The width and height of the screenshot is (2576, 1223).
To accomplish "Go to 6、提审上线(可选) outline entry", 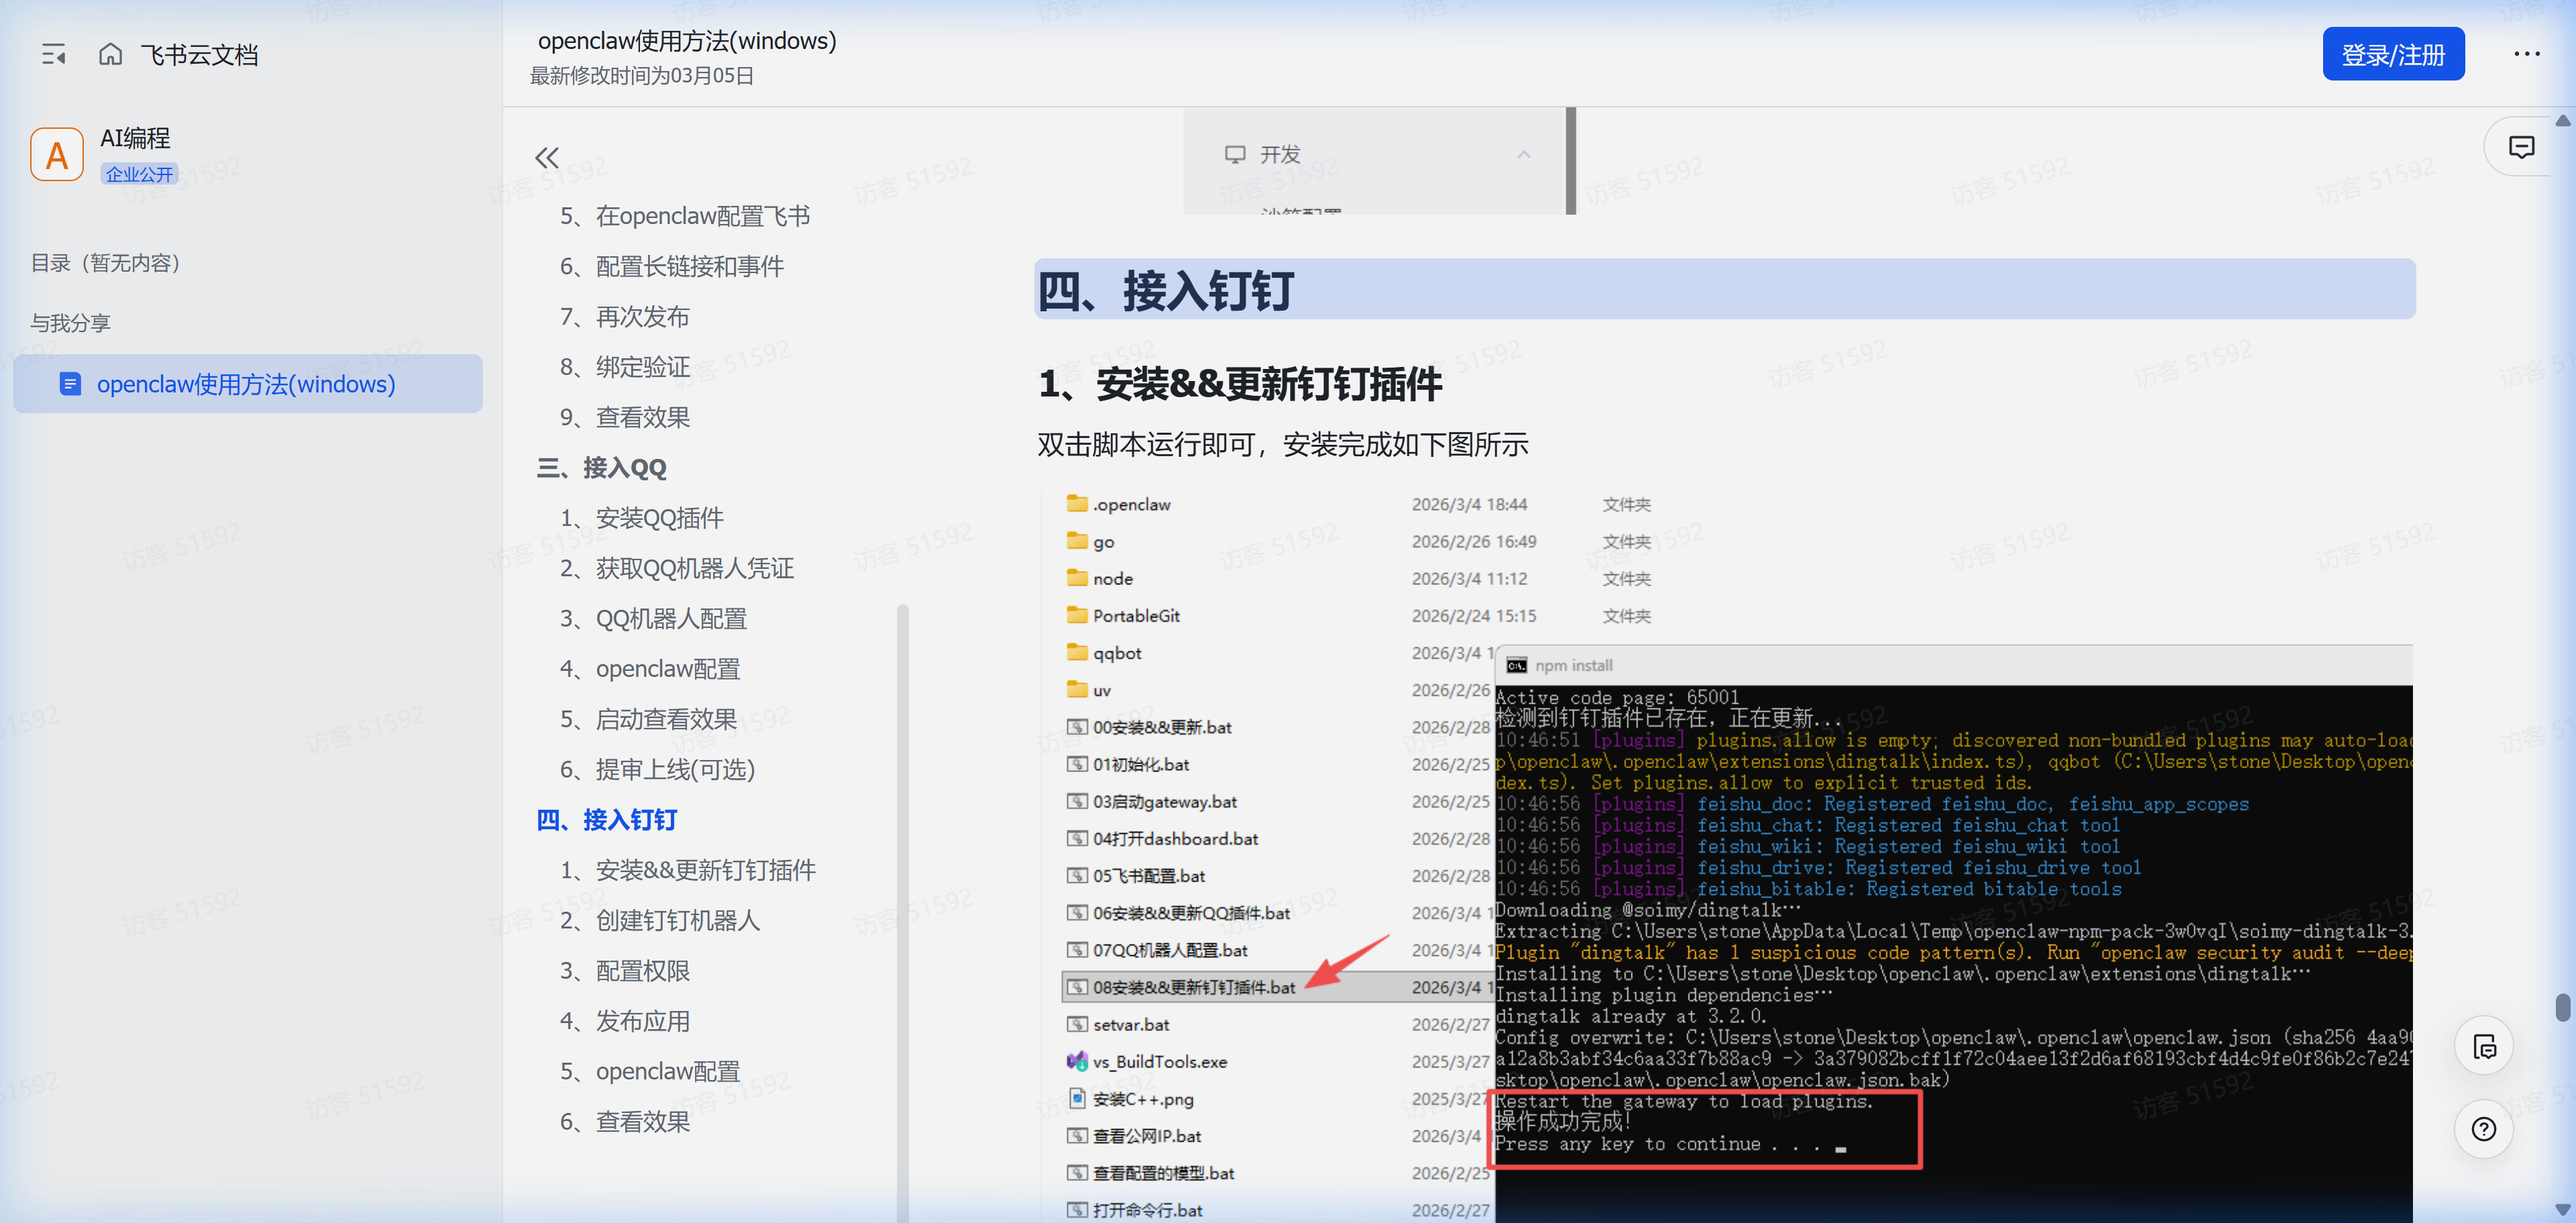I will (x=657, y=769).
